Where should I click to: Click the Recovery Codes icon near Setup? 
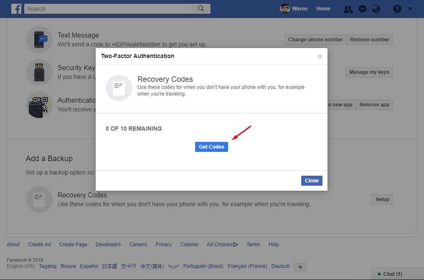(39, 199)
